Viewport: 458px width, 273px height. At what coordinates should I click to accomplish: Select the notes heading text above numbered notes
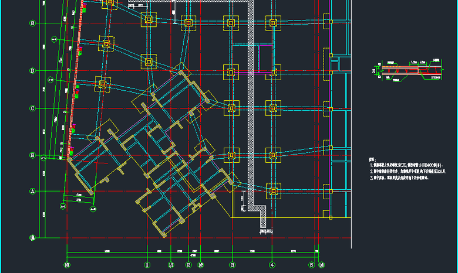[x=371, y=159]
